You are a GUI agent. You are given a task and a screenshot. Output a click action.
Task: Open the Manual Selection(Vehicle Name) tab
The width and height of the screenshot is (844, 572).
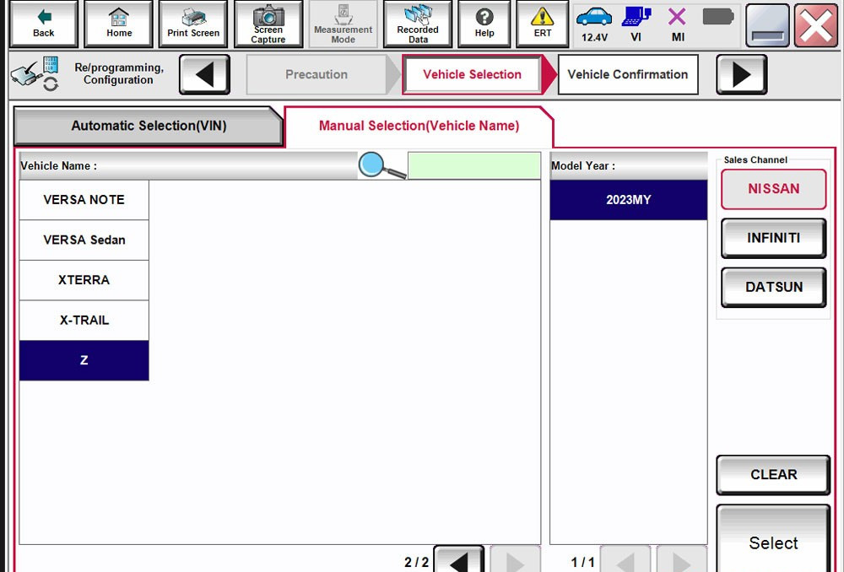tap(419, 126)
